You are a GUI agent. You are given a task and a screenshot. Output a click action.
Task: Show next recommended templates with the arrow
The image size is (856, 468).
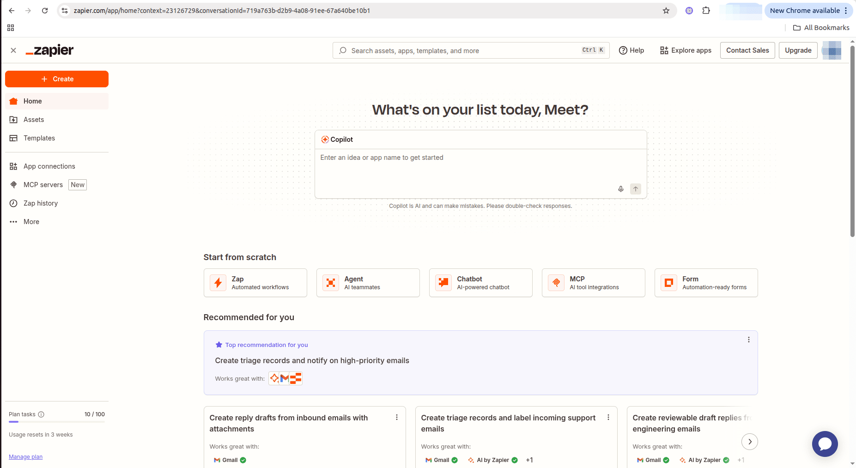pos(750,442)
